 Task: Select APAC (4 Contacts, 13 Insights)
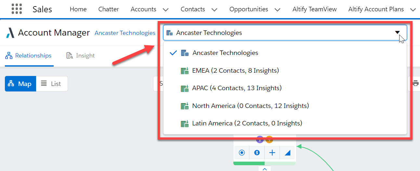click(285, 88)
